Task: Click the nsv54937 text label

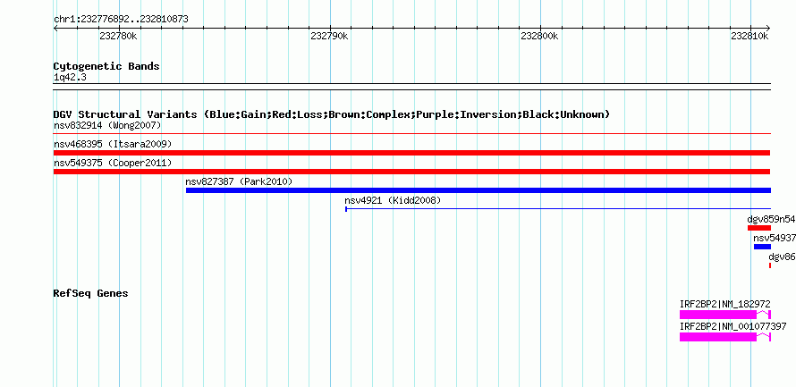Action: 775,238
